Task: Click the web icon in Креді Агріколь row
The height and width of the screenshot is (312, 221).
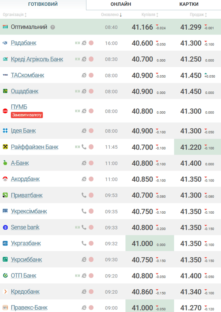Action: click(x=84, y=59)
